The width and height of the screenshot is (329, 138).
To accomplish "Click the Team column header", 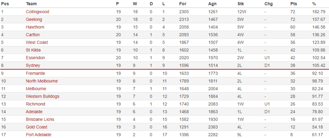I will pos(31,4).
